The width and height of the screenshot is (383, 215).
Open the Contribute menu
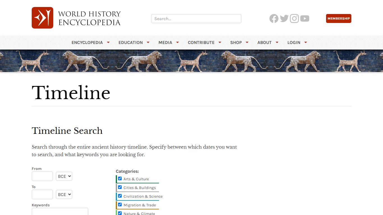pyautogui.click(x=201, y=43)
